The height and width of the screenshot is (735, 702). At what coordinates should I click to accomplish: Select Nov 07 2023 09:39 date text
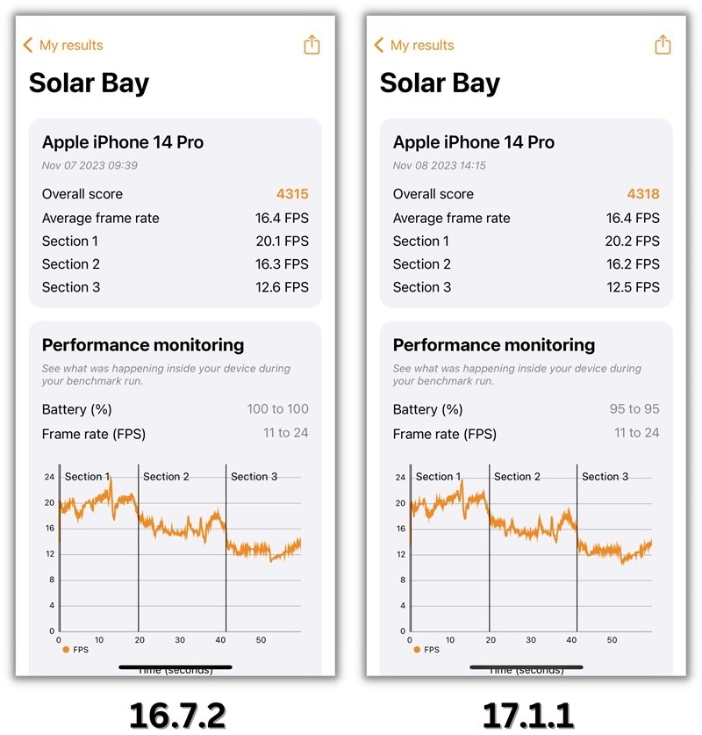[x=90, y=165]
